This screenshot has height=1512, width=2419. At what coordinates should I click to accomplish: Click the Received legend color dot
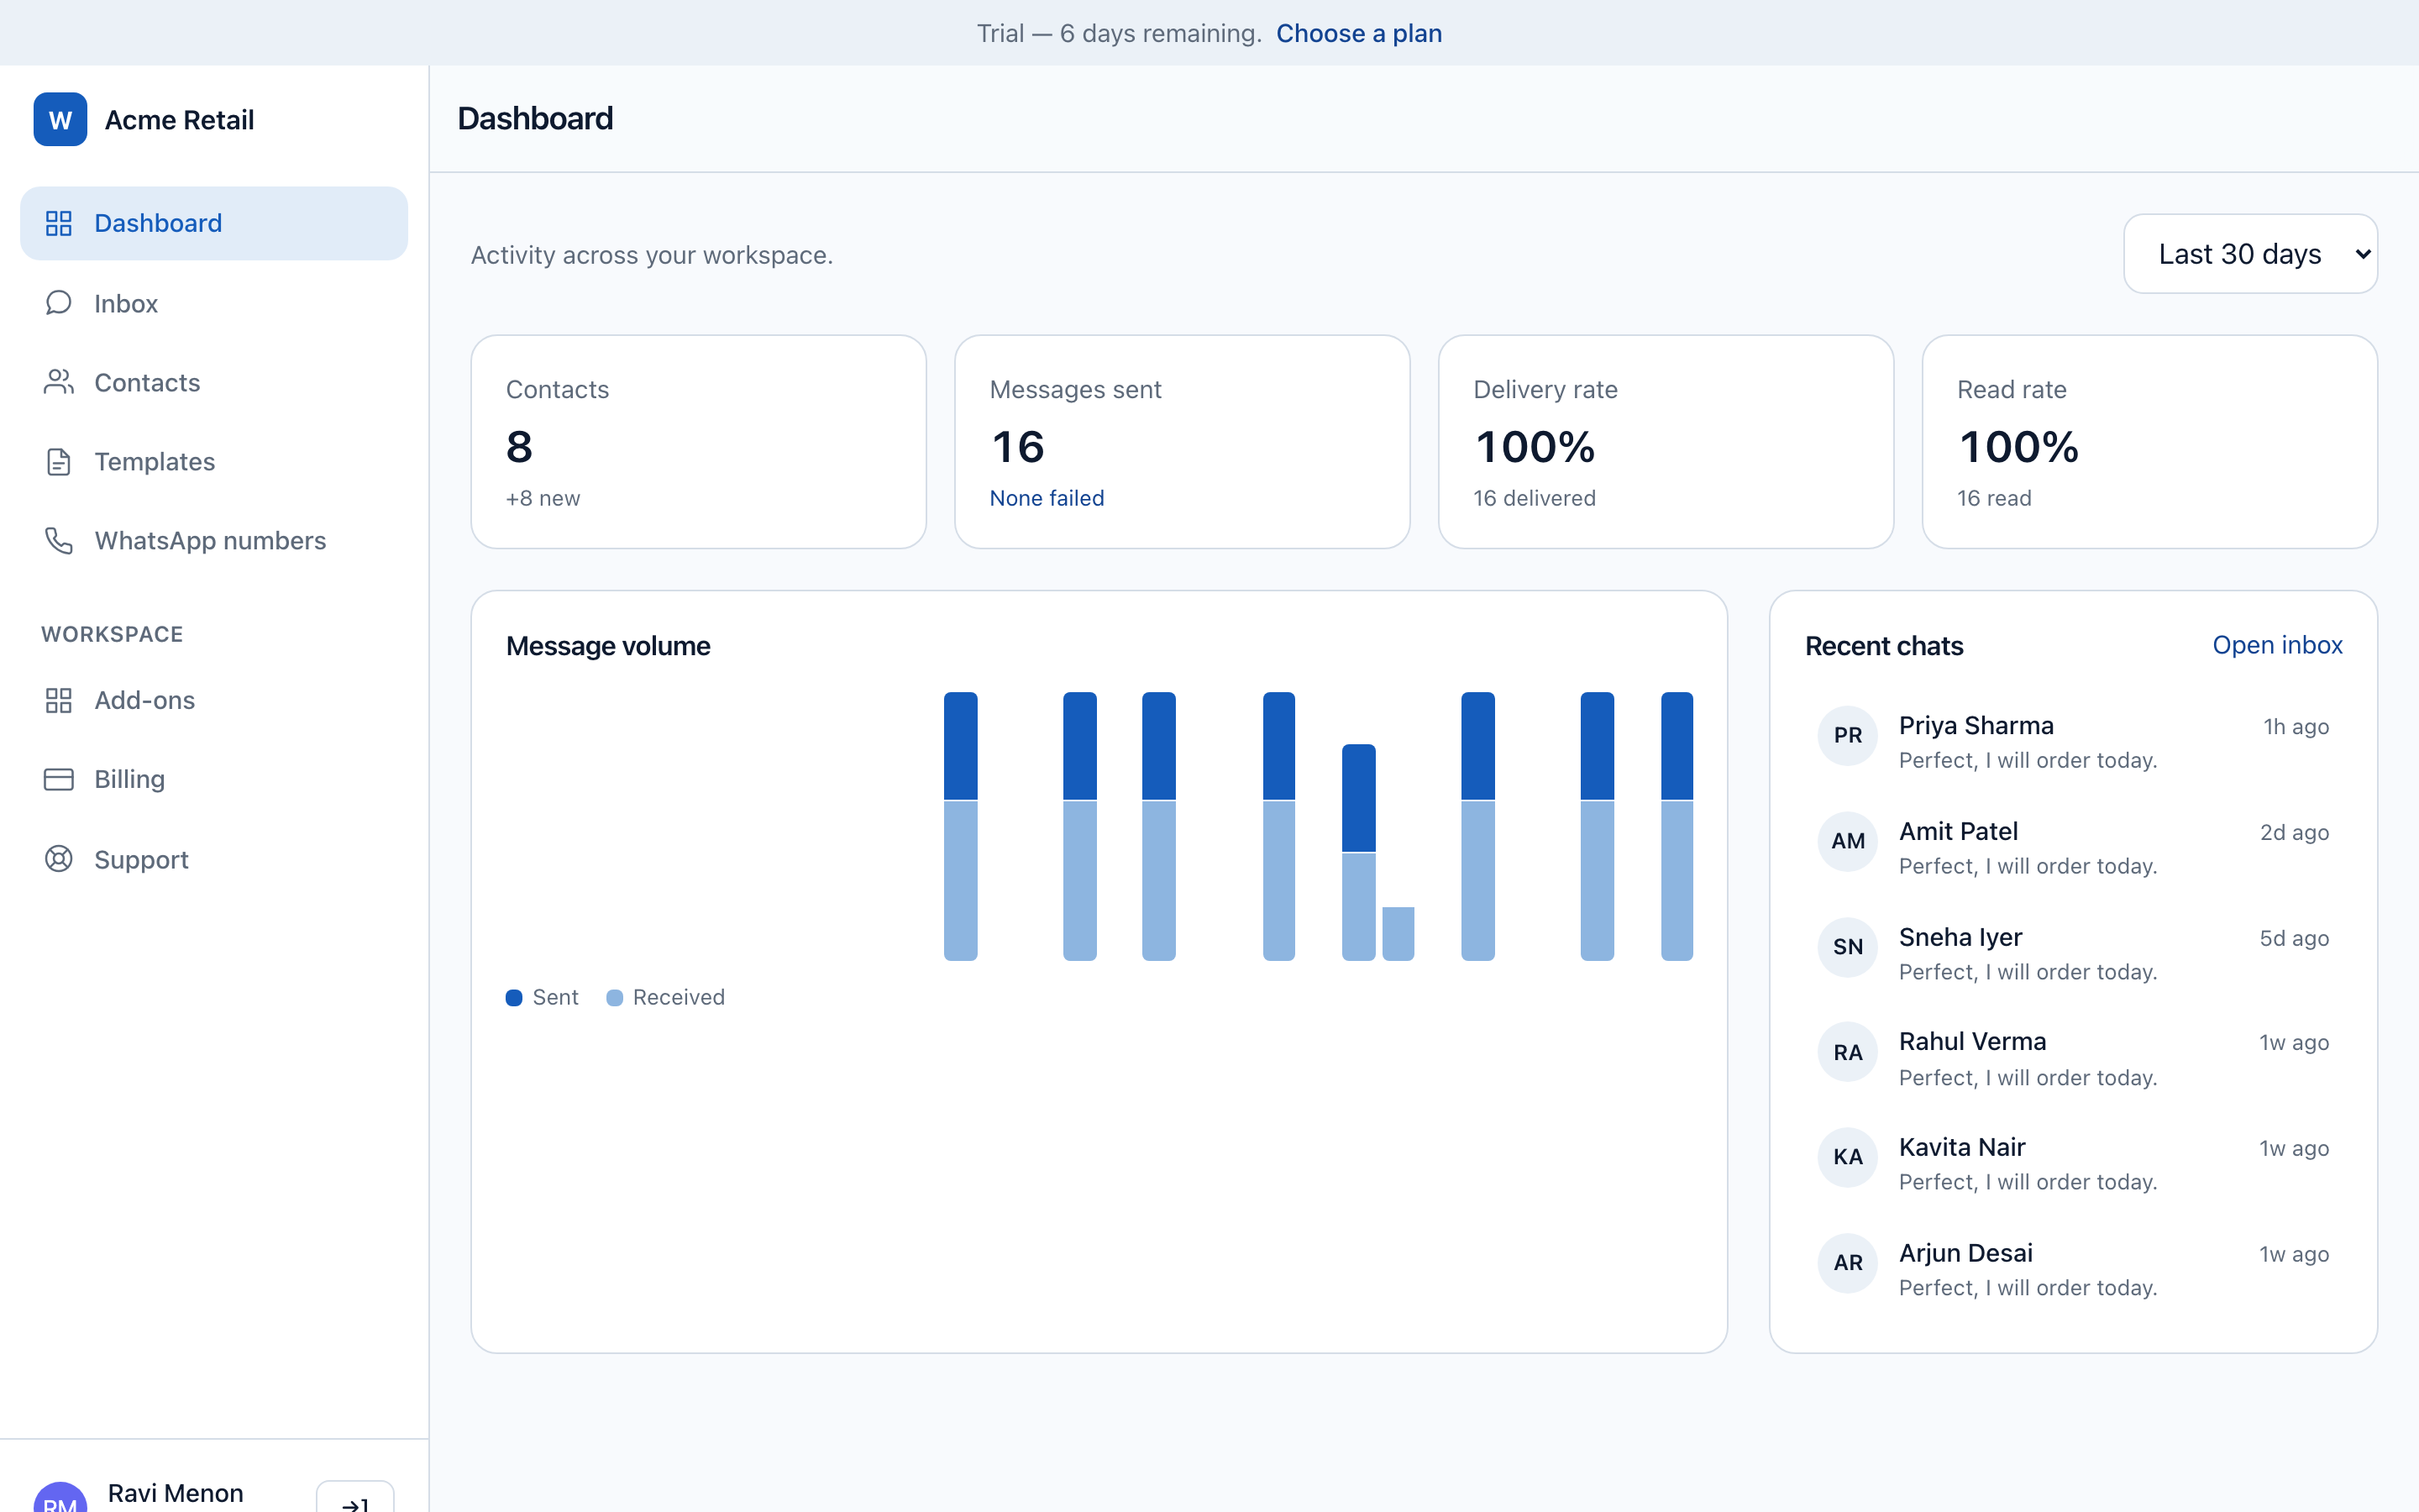click(x=615, y=997)
